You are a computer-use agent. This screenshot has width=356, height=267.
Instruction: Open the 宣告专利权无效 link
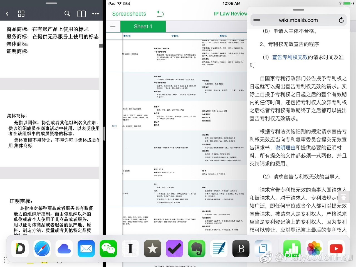[290, 57]
